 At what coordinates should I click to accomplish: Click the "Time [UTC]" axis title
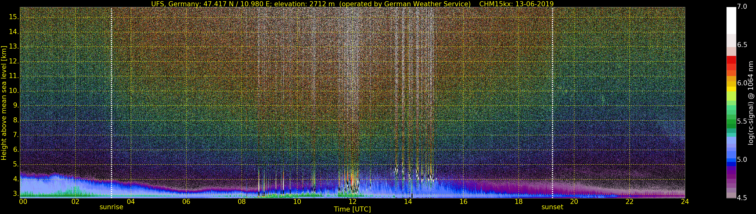(352, 209)
